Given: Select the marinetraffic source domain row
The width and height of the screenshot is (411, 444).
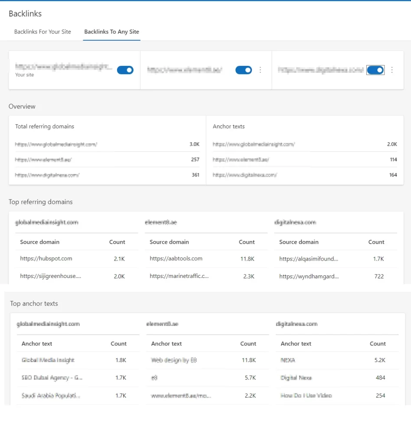Looking at the screenshot, I should pyautogui.click(x=179, y=276).
